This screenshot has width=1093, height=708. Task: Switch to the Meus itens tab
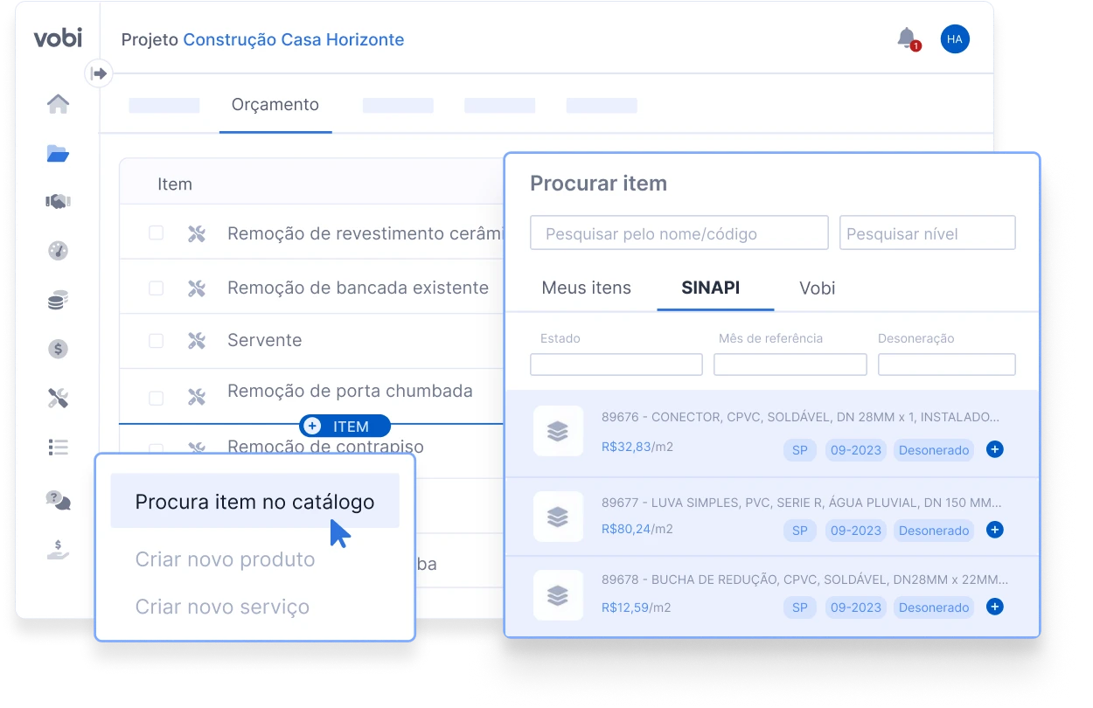coord(586,288)
